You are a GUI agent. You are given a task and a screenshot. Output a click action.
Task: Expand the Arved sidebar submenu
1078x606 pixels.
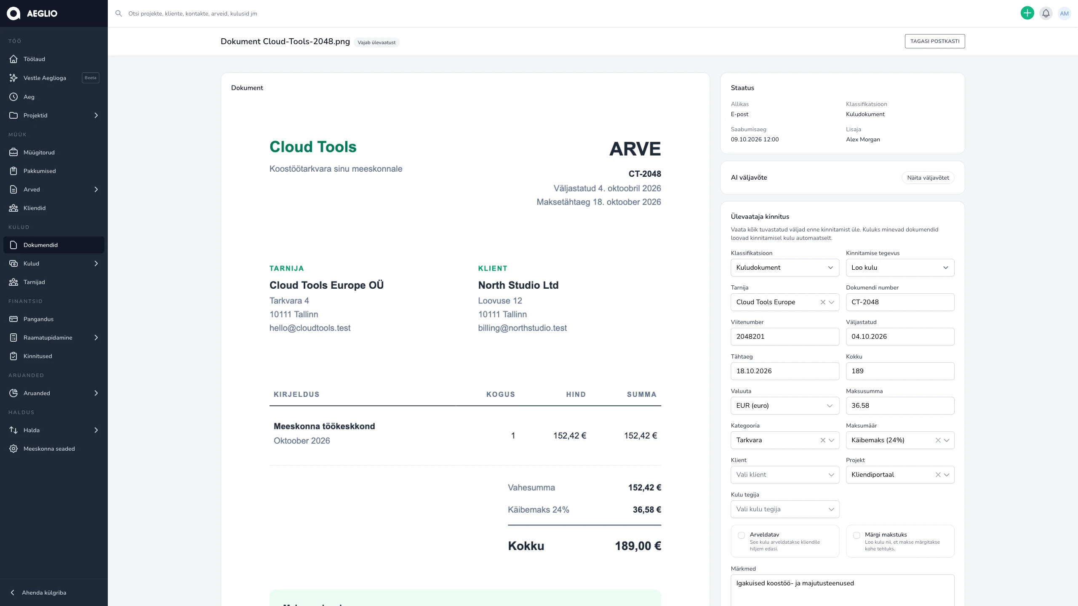tap(96, 189)
